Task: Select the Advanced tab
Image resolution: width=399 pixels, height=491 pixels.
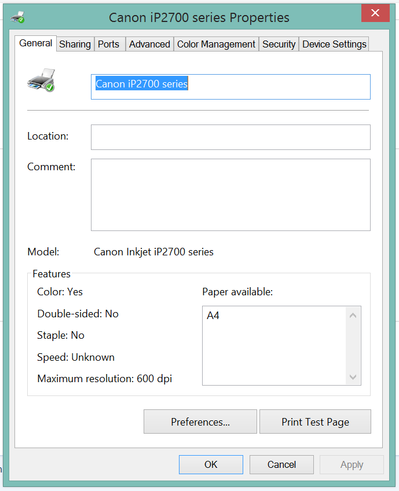Action: [x=149, y=44]
